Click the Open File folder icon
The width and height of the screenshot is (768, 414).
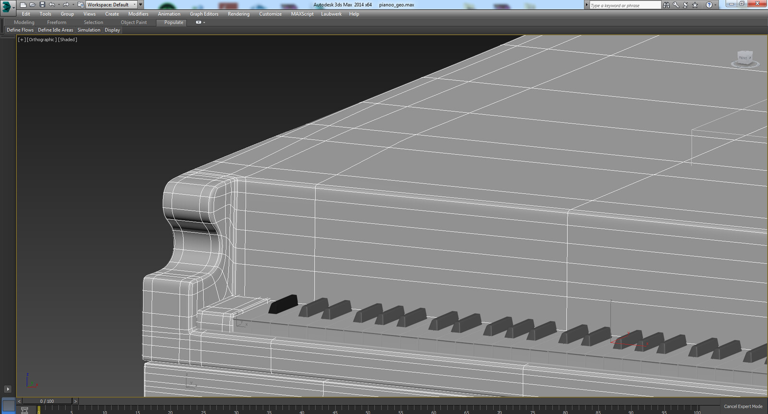coord(33,5)
